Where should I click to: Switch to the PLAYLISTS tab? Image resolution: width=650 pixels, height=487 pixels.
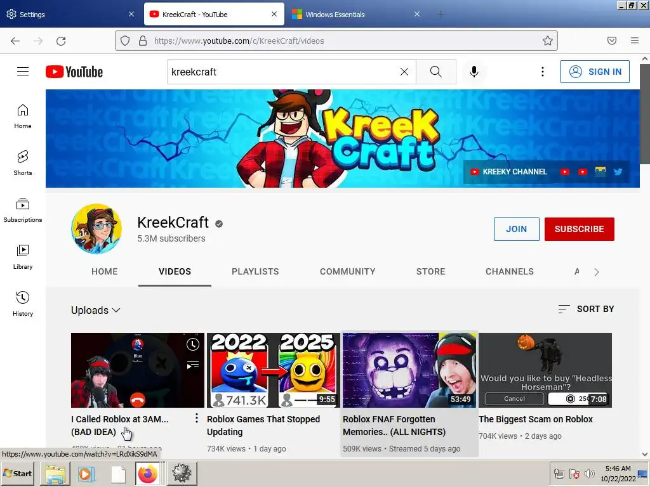point(255,271)
